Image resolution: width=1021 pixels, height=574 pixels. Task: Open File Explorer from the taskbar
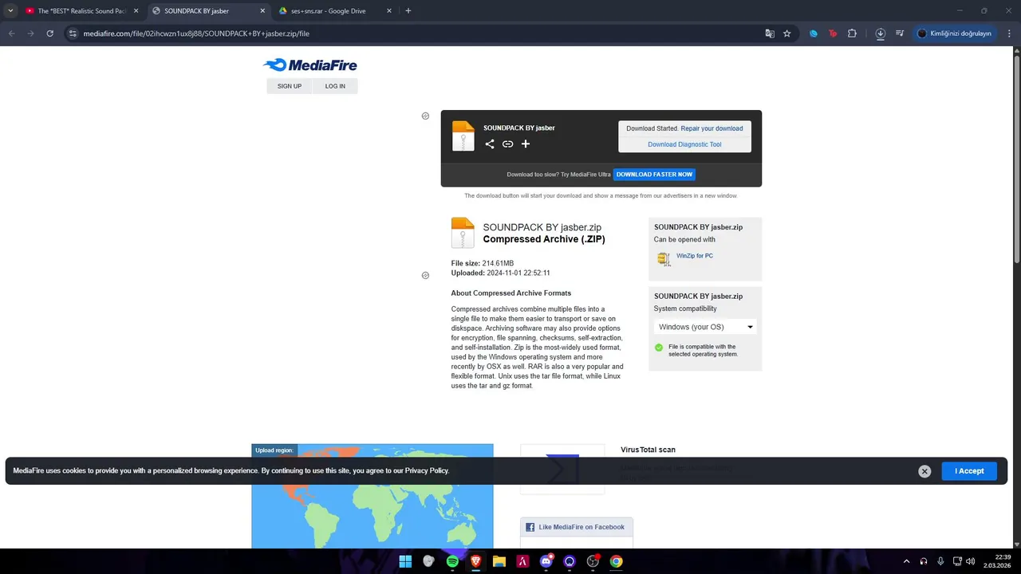499,561
